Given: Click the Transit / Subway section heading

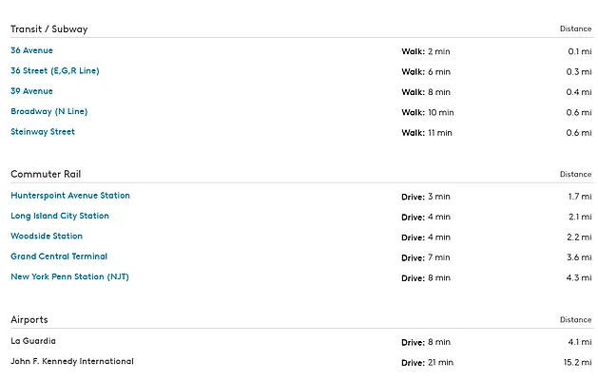Looking at the screenshot, I should pos(48,28).
